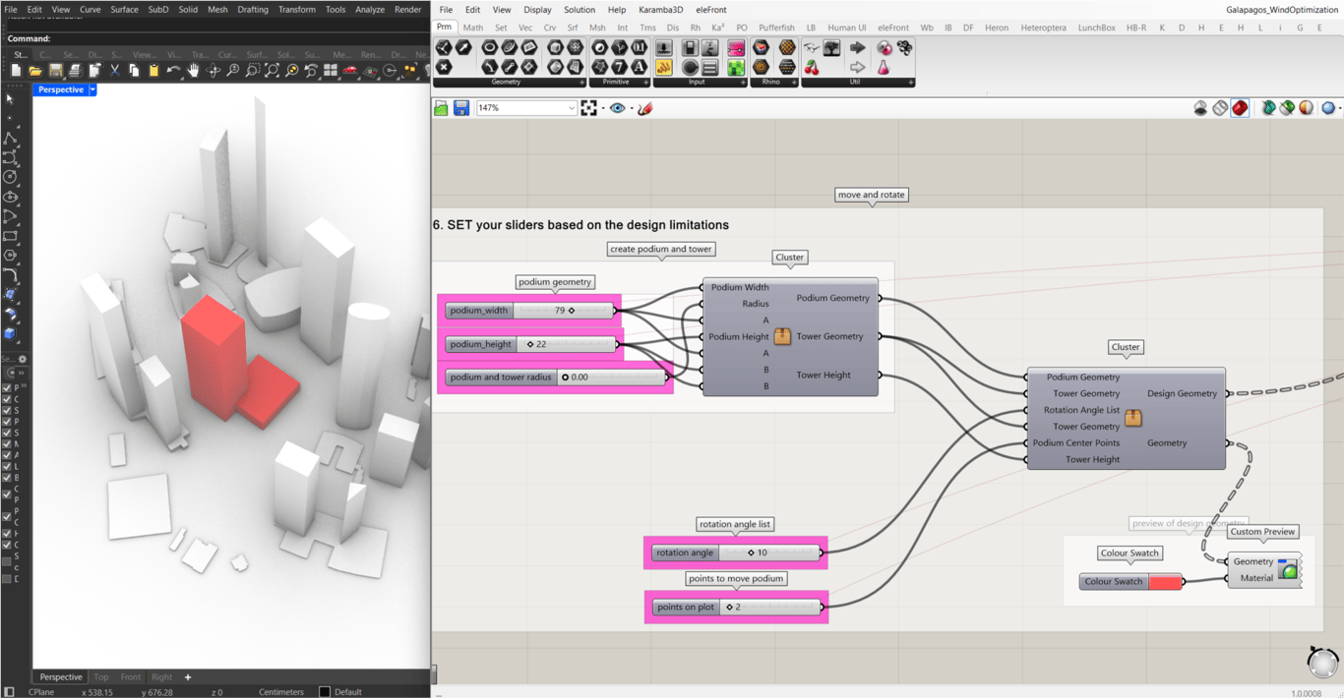Switch to the Pufferfish component tab
This screenshot has height=698, width=1344.
coord(776,28)
